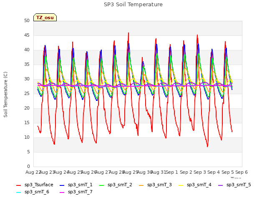Click the 35 y-axis tick label
Screen dimensions: 267x200
(x=27, y=64)
